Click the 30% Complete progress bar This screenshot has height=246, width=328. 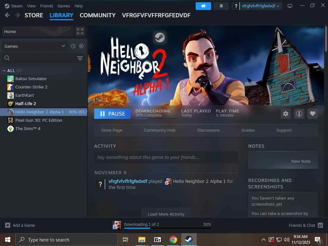(x=156, y=119)
